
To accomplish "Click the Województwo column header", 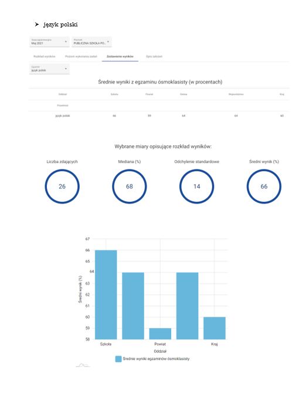I will [236, 94].
